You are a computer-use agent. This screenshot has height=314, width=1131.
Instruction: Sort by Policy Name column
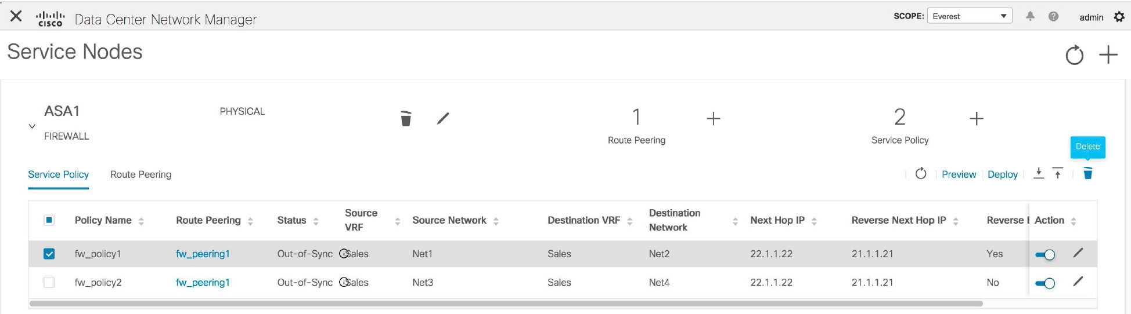point(141,221)
